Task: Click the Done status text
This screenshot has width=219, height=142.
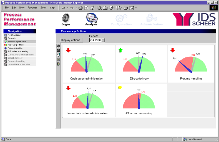Action: click(8, 139)
